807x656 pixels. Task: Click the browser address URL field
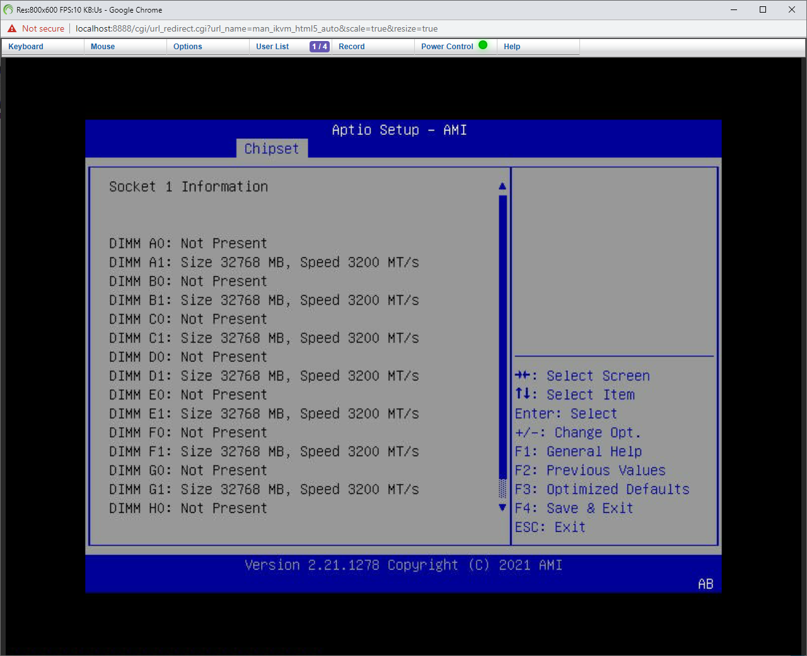tap(257, 28)
